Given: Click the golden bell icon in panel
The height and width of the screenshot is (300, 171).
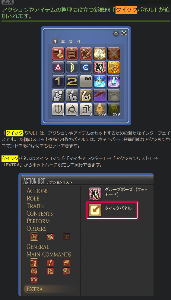Looking at the screenshot, I should tap(114, 67).
